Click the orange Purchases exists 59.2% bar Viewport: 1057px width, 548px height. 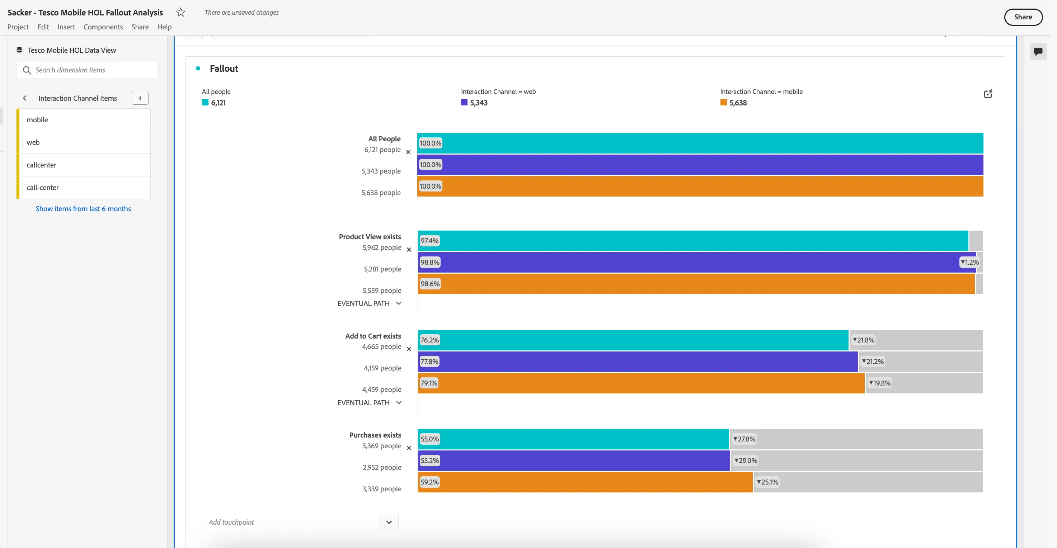click(x=585, y=482)
